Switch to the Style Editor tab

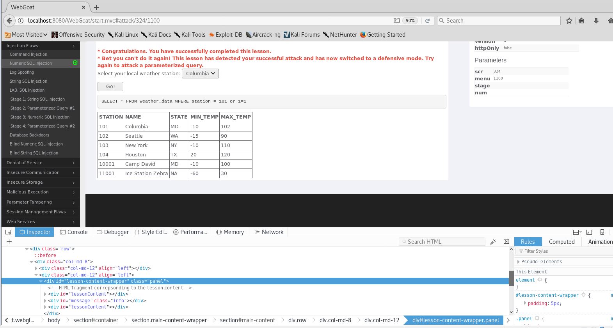tap(151, 232)
